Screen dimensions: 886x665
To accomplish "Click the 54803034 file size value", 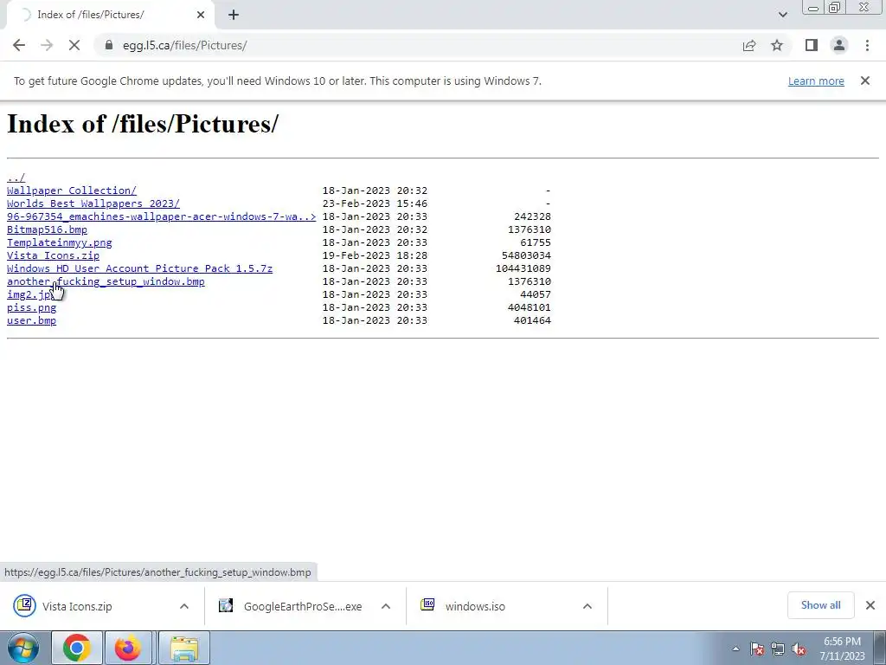I will click(526, 255).
